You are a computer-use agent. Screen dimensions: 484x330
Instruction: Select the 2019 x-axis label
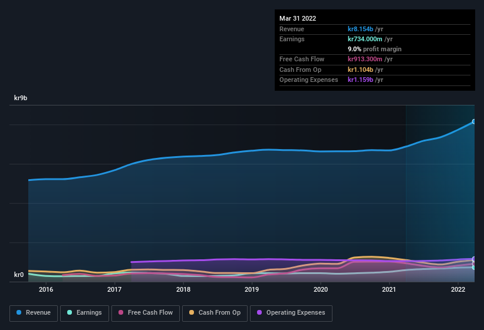click(x=252, y=289)
